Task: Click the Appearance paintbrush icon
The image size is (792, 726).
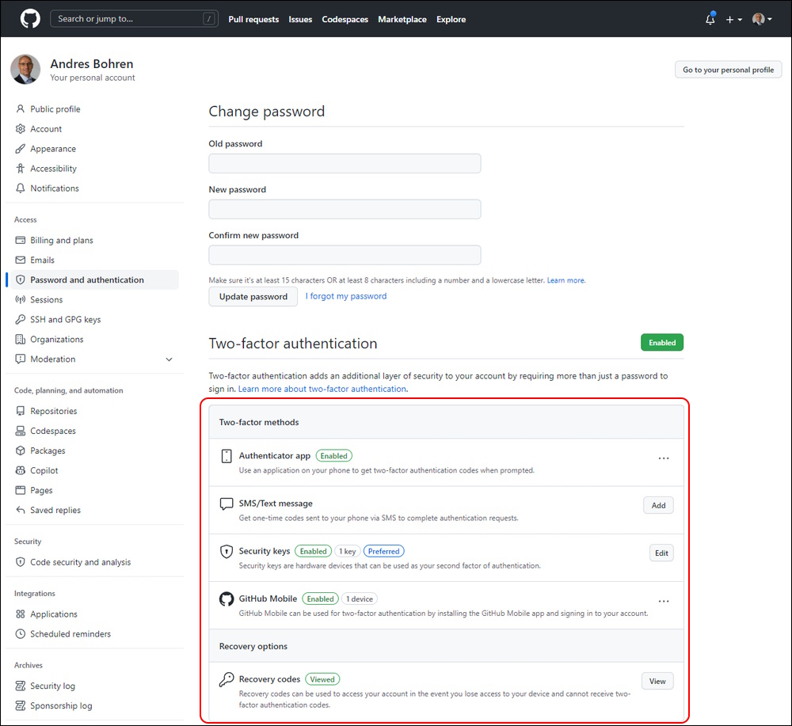Action: [x=21, y=148]
